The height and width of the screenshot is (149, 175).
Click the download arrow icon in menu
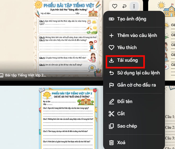(x=111, y=60)
